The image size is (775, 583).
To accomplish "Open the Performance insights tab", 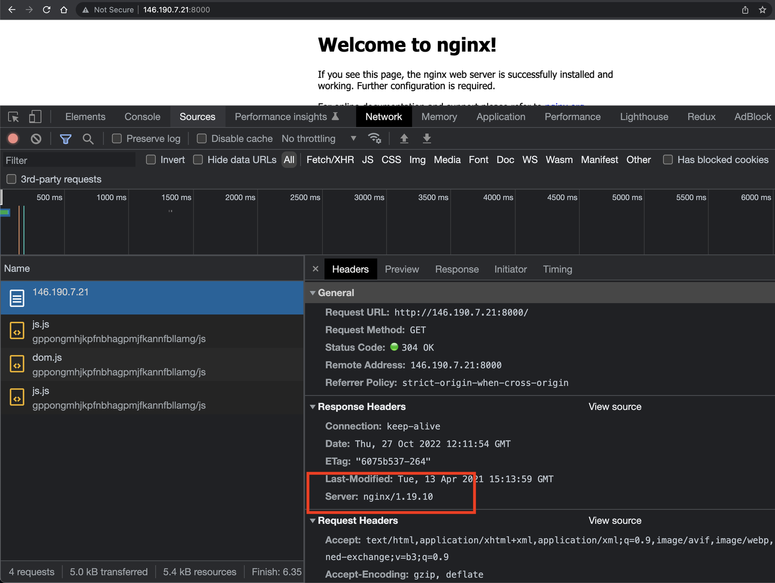I will click(x=287, y=117).
